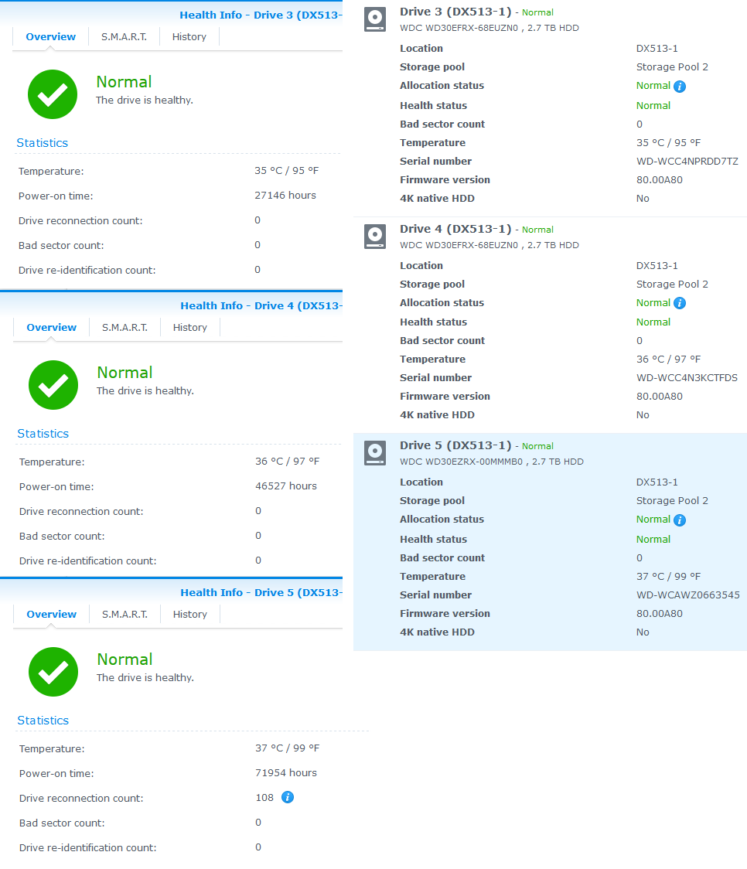Open History tab for Drive 5
The image size is (747, 869).
pos(190,614)
